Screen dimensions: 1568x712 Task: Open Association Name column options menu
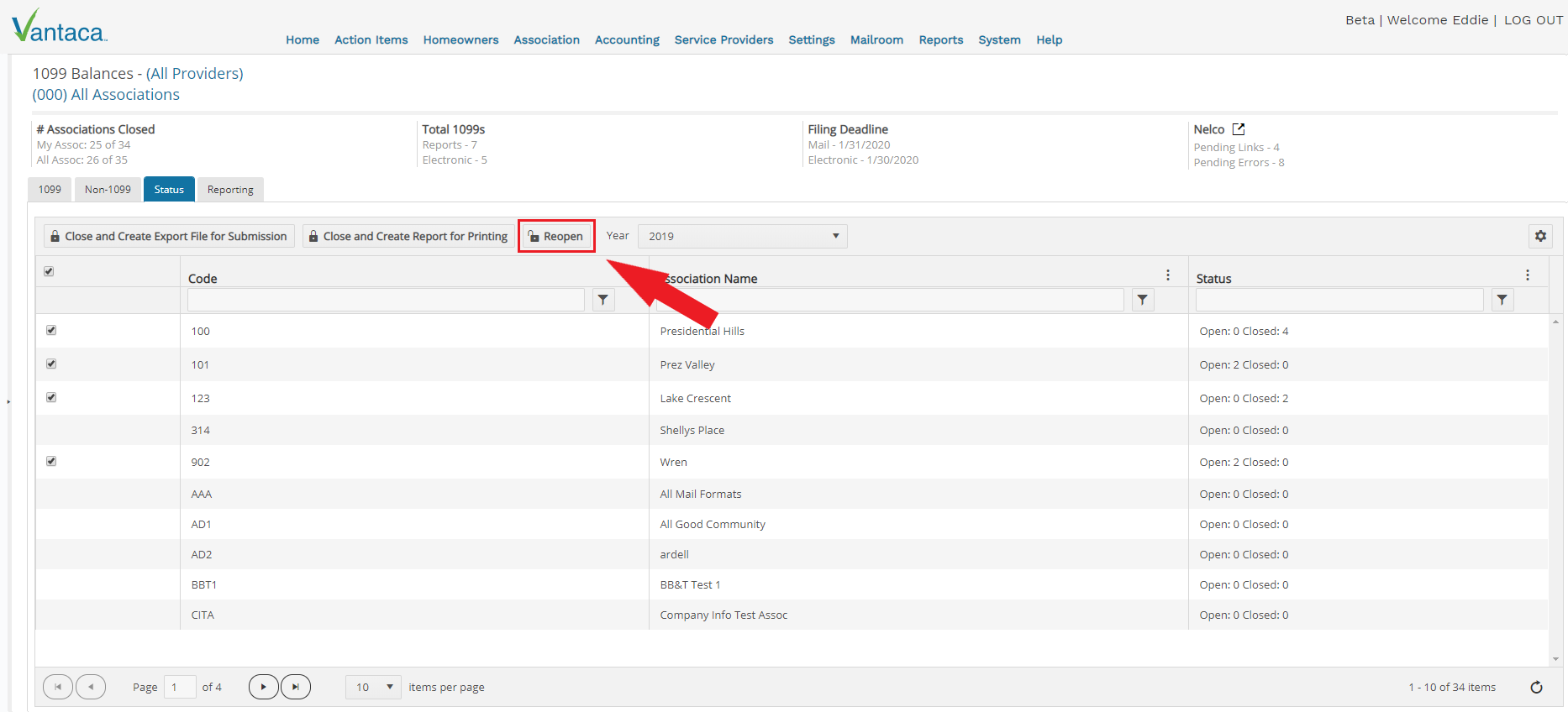coord(1167,275)
